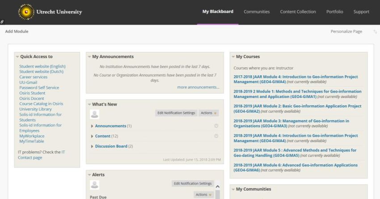
Task: Open the Career services link
Action: (x=33, y=77)
